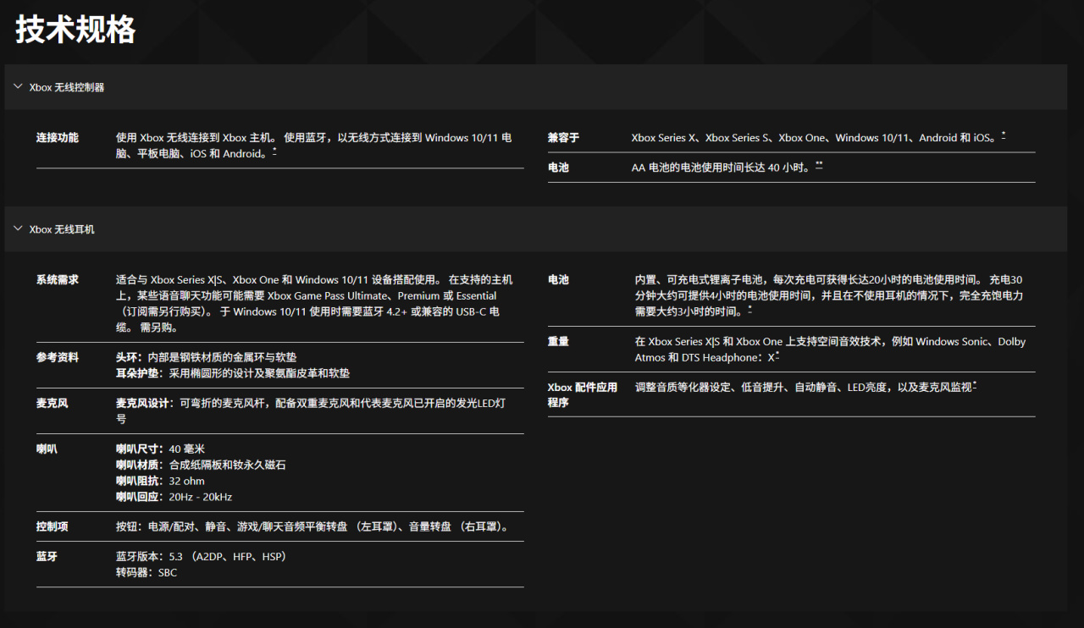The height and width of the screenshot is (628, 1084).
Task: Click the '头环：内部是钢铁材质的金属环与软垫' line
Action: (x=206, y=358)
